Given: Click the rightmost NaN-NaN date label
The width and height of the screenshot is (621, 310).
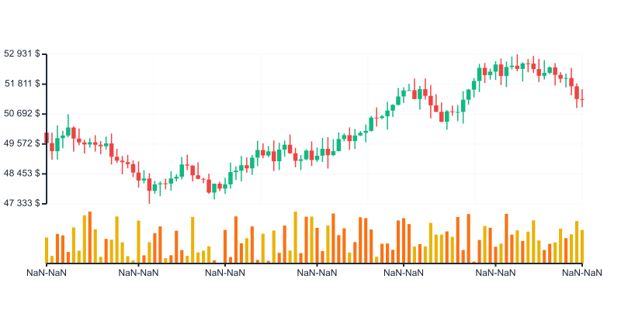Looking at the screenshot, I should click(582, 273).
